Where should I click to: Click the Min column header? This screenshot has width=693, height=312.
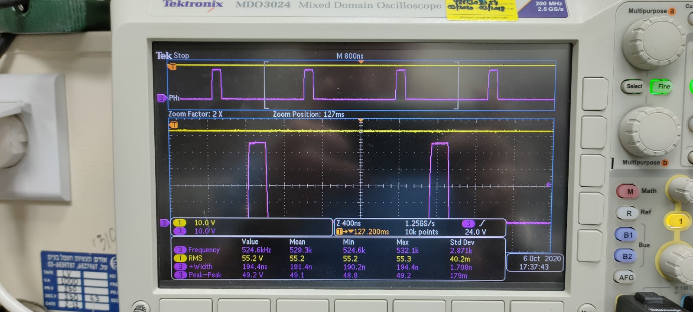coord(348,242)
